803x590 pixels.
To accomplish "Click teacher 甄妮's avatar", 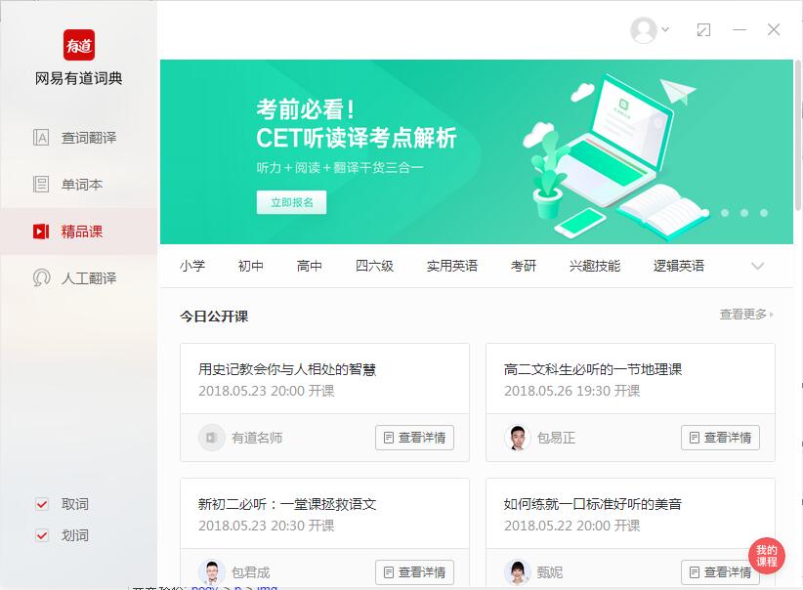I will [x=515, y=571].
